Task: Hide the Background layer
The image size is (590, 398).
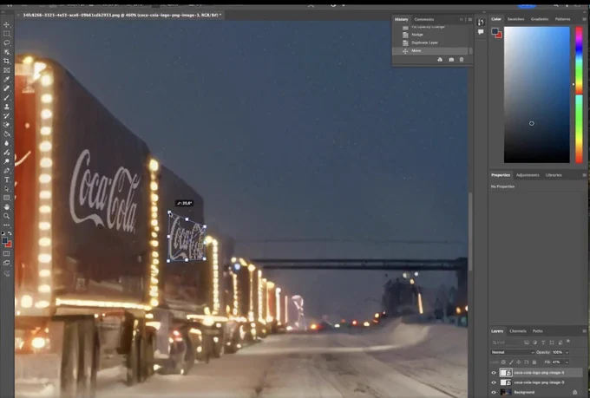Action: (x=494, y=392)
